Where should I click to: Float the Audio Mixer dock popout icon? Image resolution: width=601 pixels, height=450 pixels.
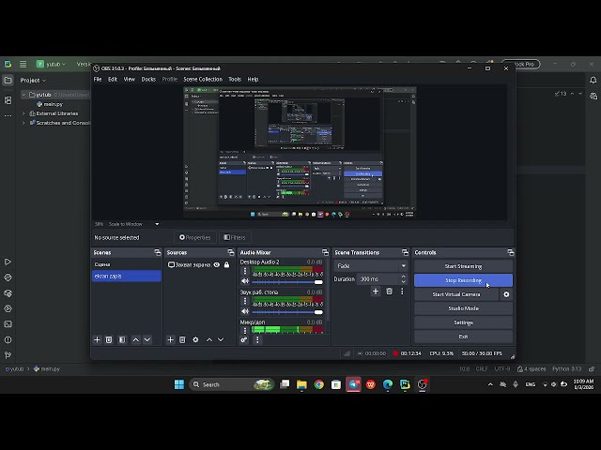326,252
